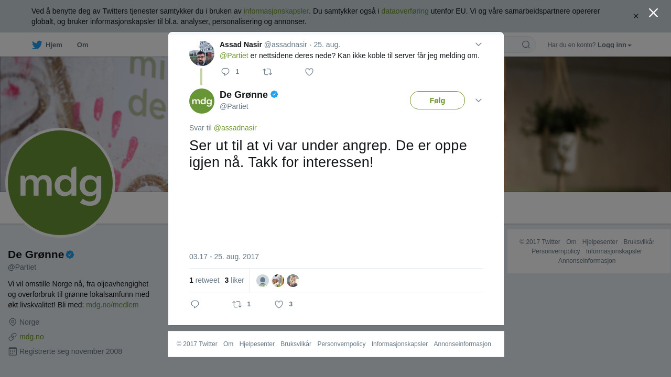Retweet the De Grønne reply tweet

237,304
